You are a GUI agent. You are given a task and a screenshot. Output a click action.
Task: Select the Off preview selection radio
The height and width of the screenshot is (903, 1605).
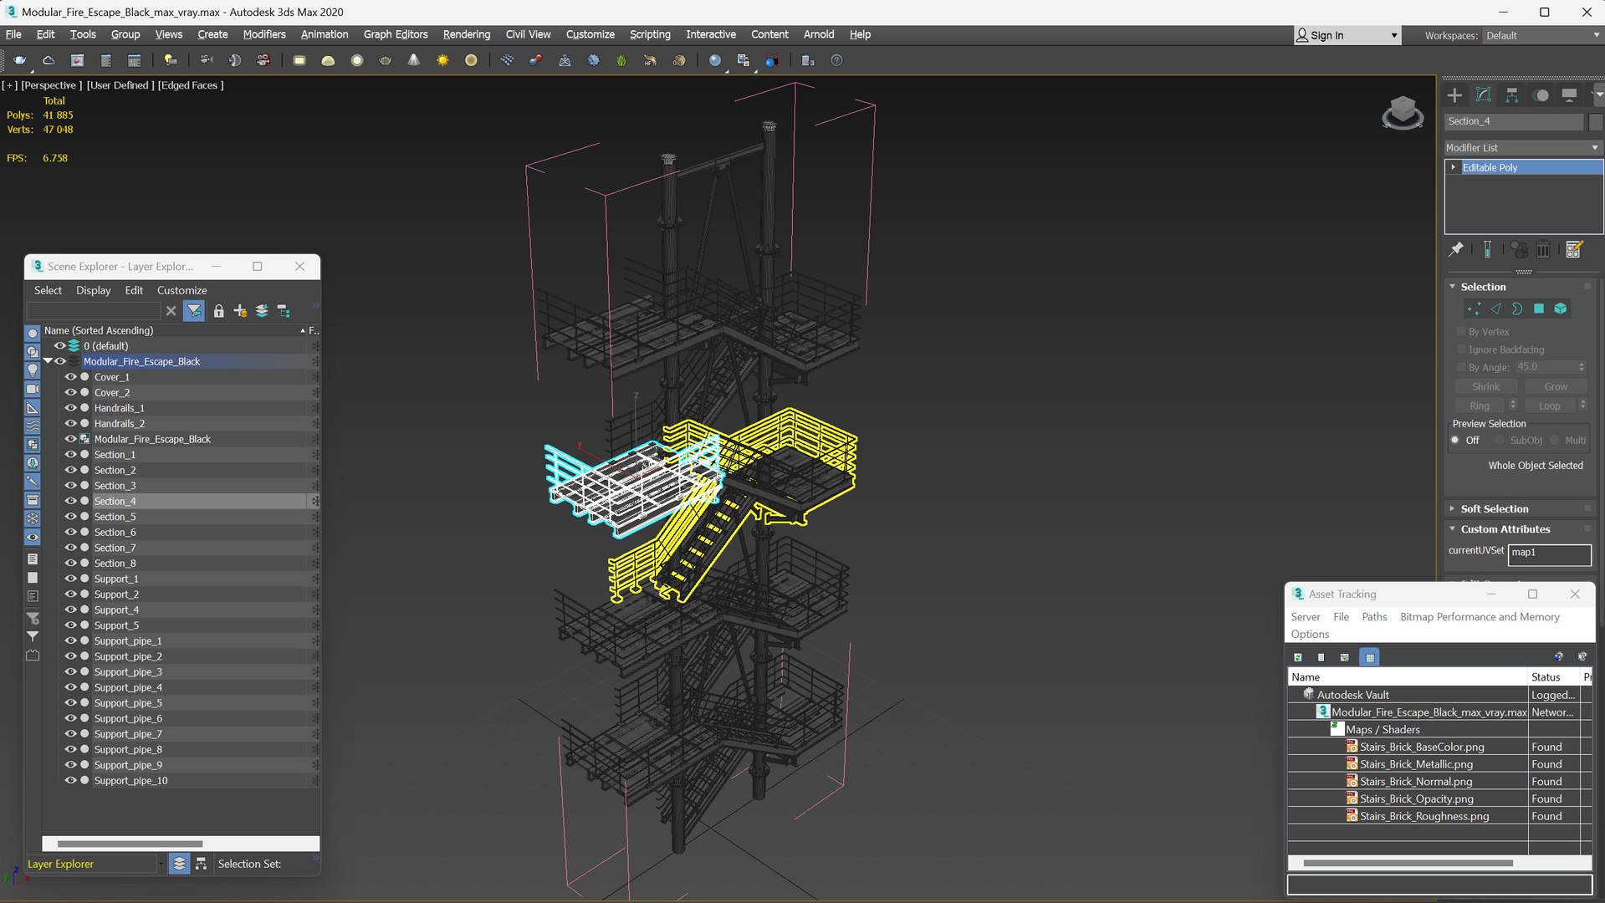[1455, 441]
